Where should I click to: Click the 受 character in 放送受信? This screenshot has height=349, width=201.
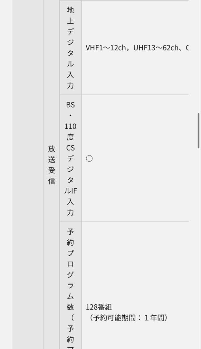(52, 170)
